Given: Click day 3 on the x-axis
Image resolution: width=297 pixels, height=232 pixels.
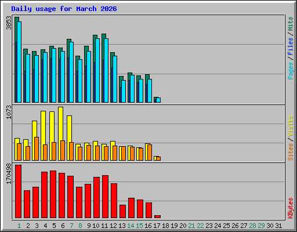Looking at the screenshot, I should (x=37, y=226).
